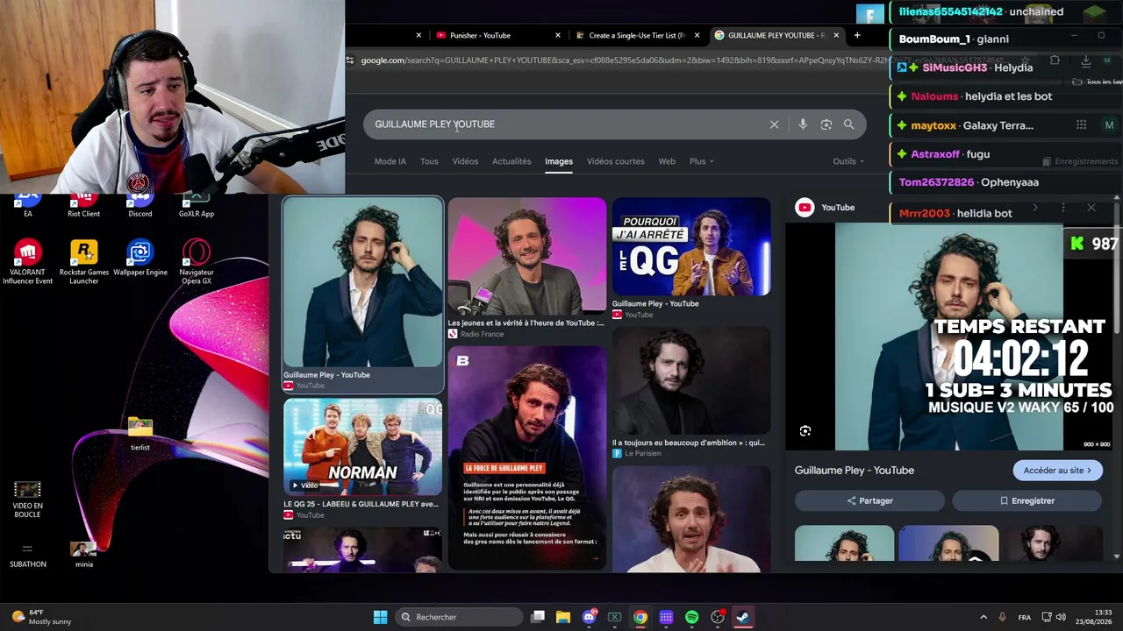Open the Rockstar Games Launcher shortcut
The image size is (1123, 631).
click(83, 262)
